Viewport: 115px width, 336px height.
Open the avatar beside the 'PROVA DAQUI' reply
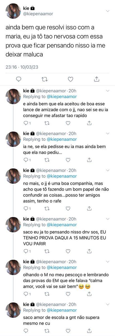[x=13, y=224]
